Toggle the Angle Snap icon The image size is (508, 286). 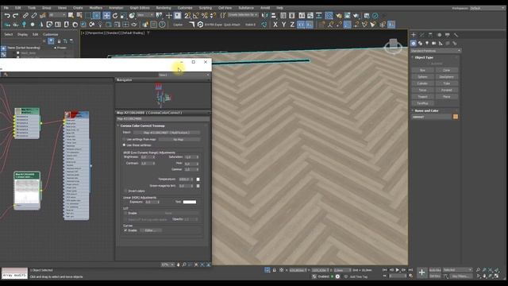tap(196, 16)
